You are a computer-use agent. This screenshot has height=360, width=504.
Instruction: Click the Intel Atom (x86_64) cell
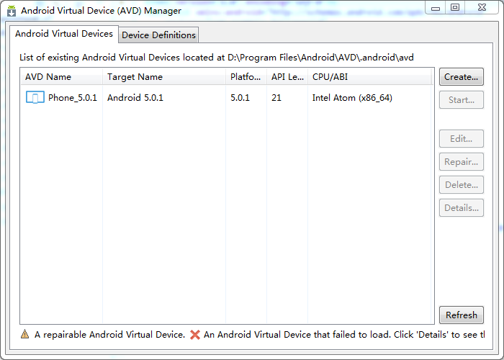tap(352, 98)
